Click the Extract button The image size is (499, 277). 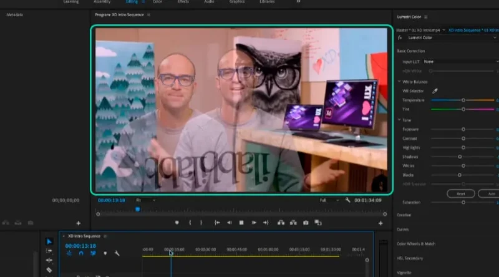293,223
